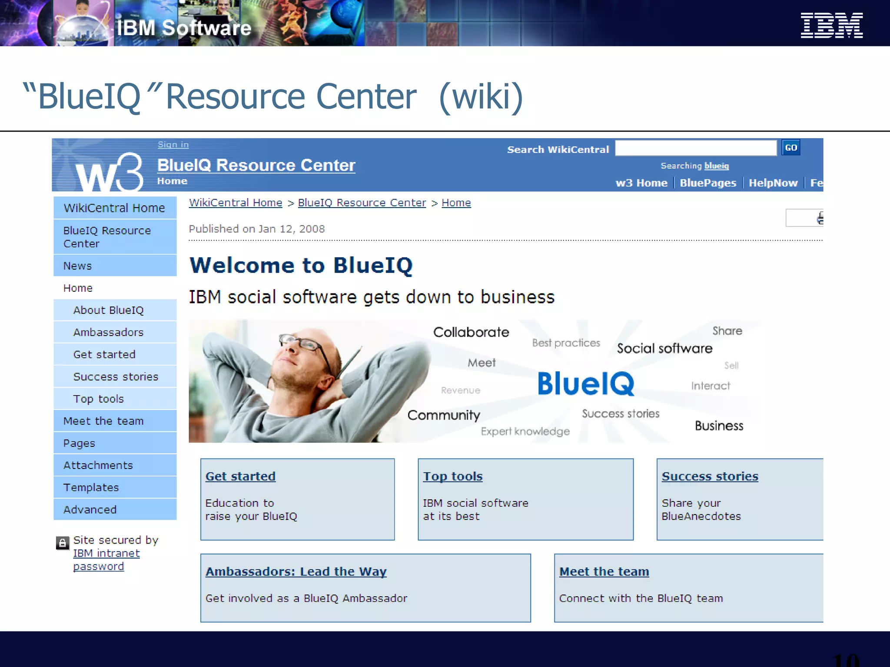The image size is (890, 667).
Task: Open News in the sidebar
Action: click(x=115, y=265)
